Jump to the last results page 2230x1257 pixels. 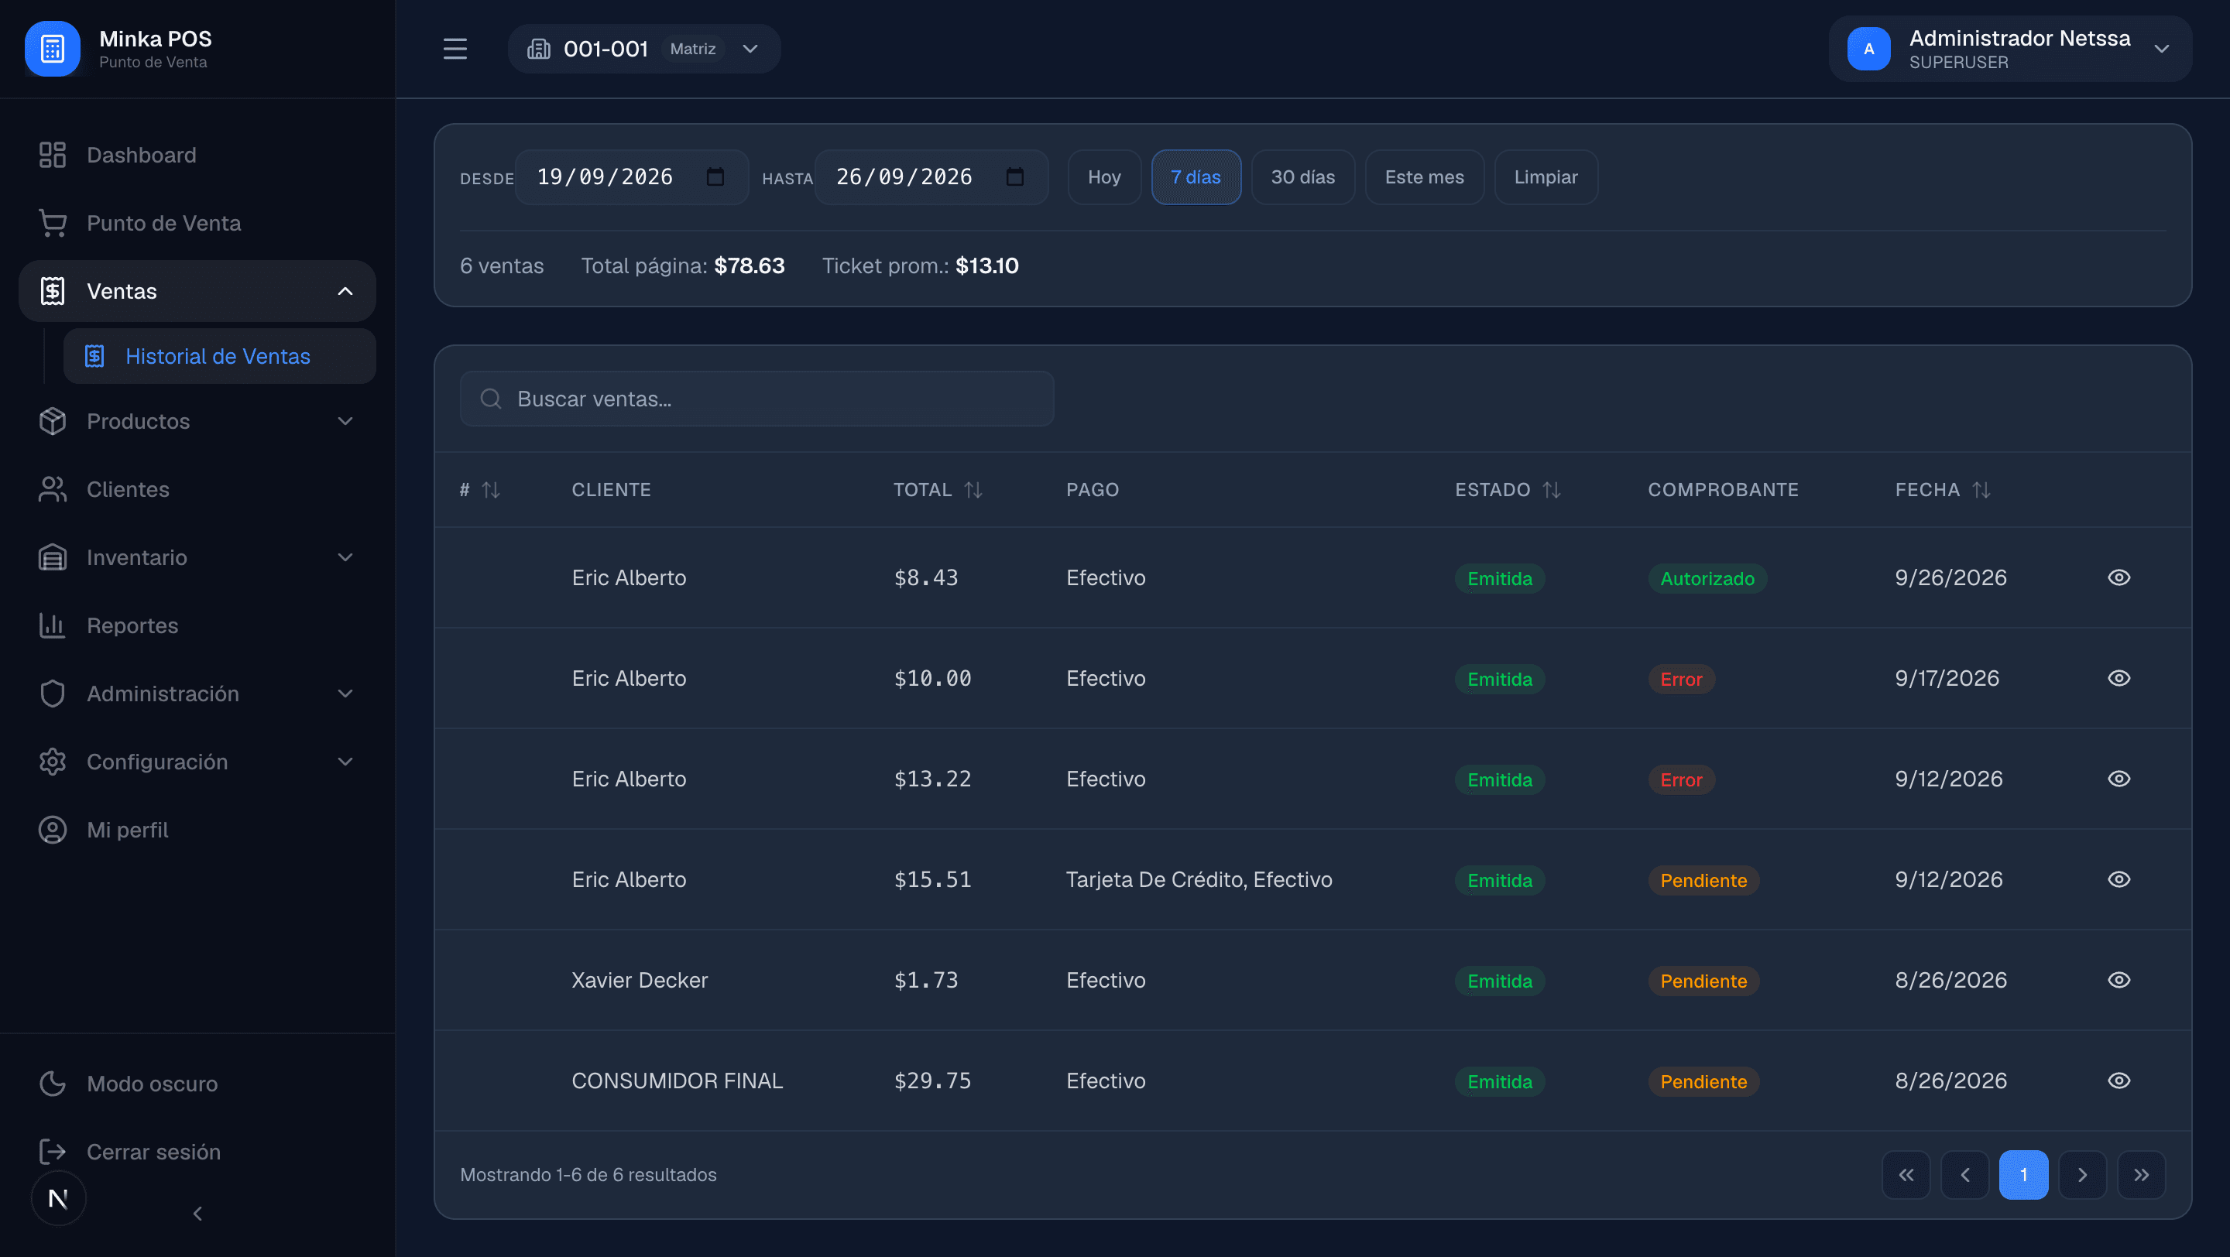click(x=2142, y=1175)
